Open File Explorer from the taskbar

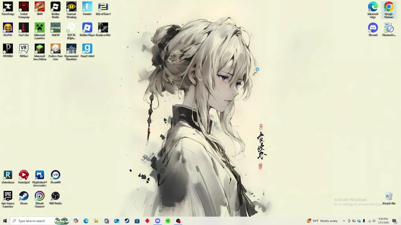pos(96,221)
